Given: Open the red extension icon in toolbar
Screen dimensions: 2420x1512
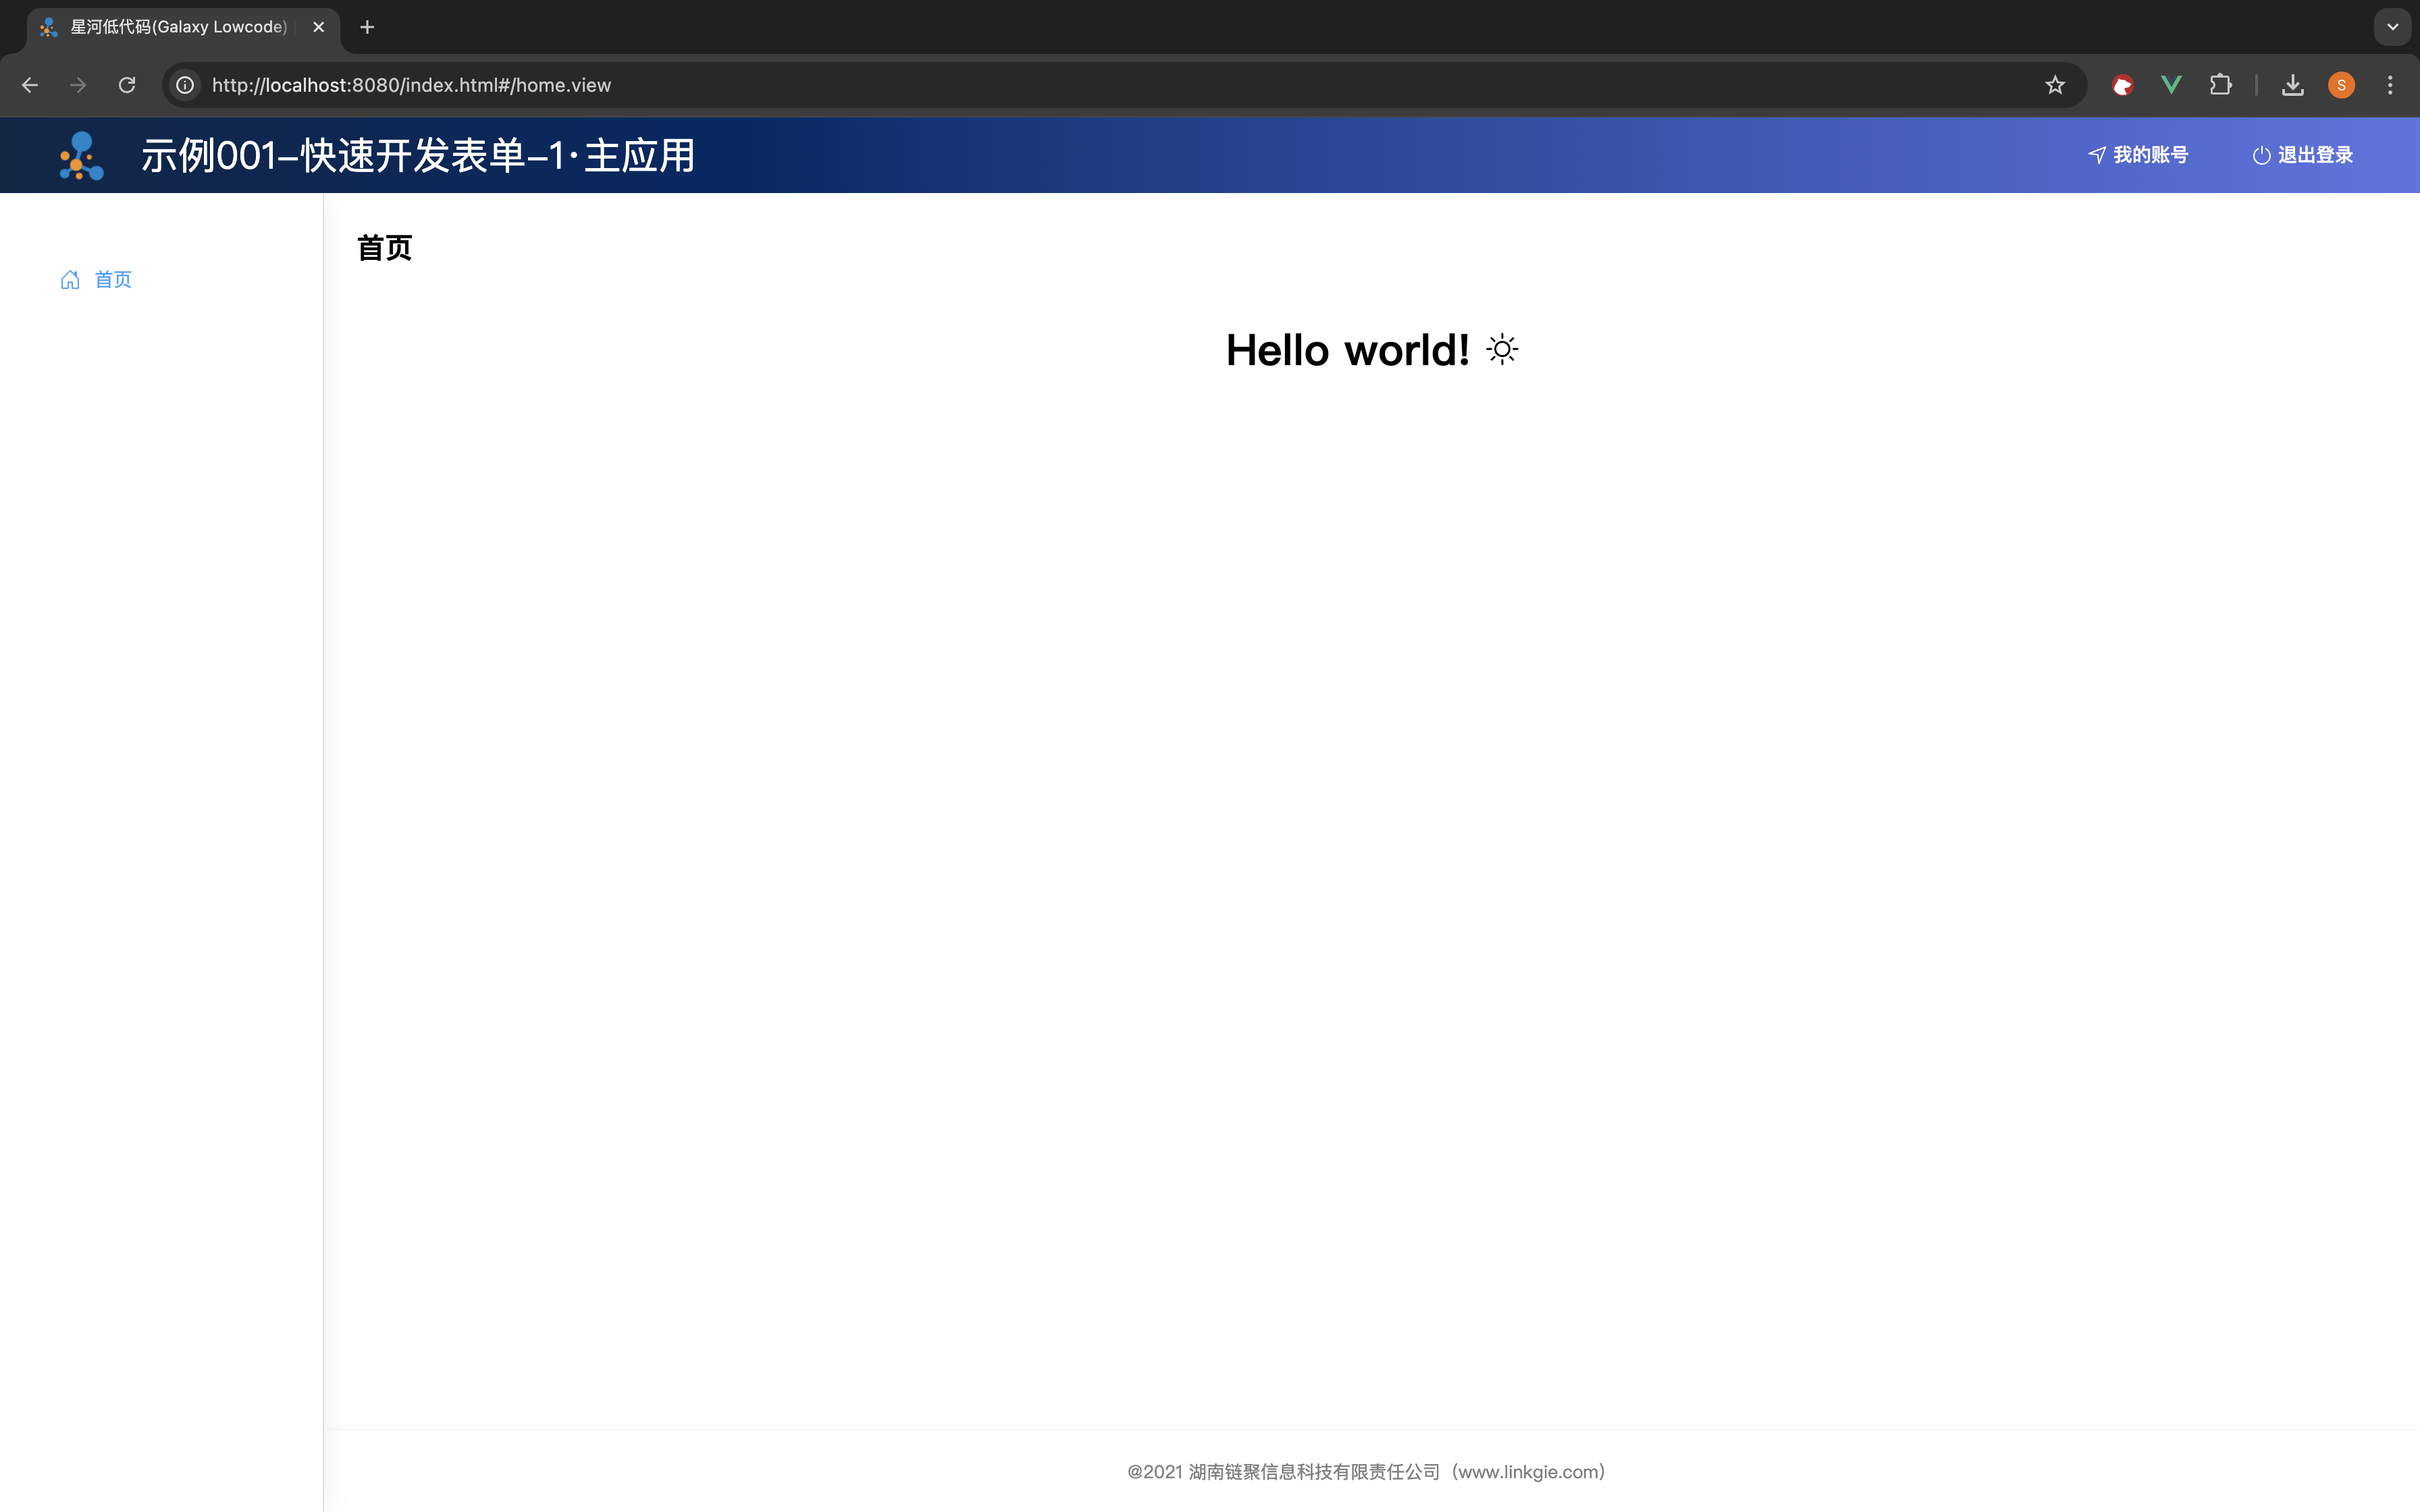Looking at the screenshot, I should pyautogui.click(x=2122, y=85).
